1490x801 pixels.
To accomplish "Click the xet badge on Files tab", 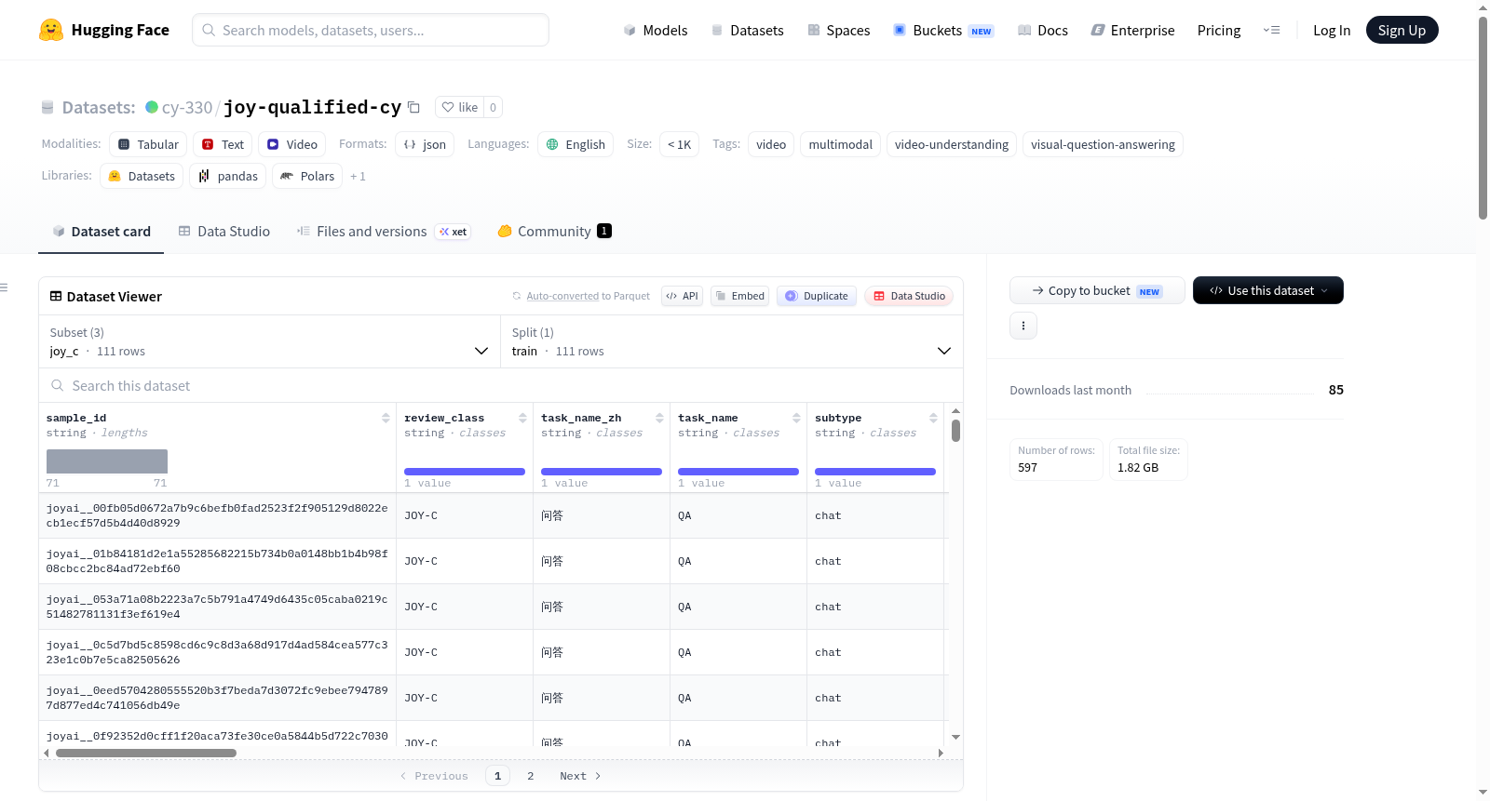I will pyautogui.click(x=453, y=232).
